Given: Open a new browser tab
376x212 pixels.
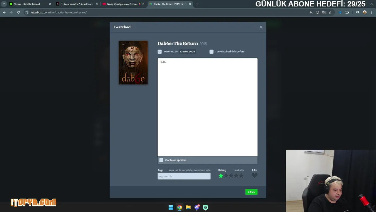Looking at the screenshot, I should tap(197, 4).
